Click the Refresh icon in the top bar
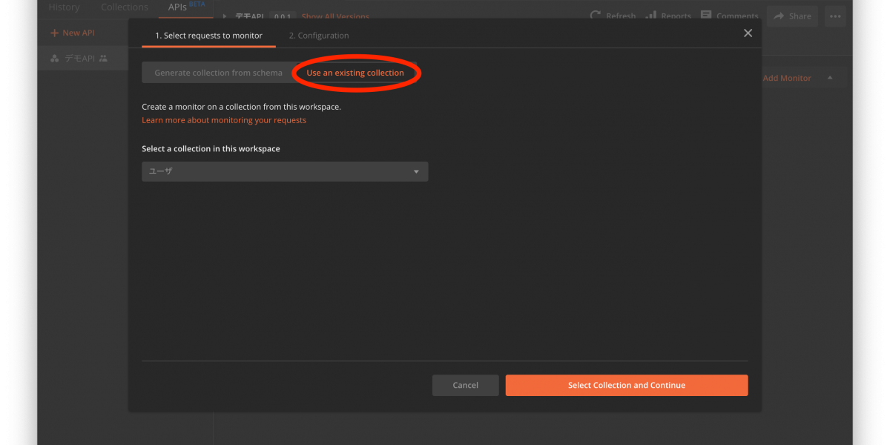 [595, 16]
